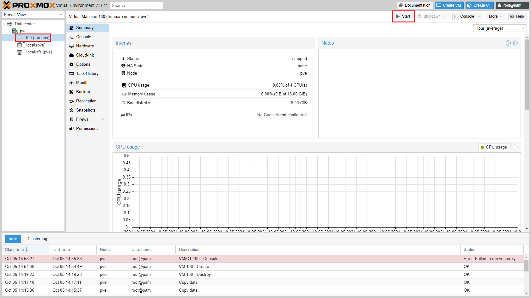Click the Bootdisk size drive icon

(124, 103)
